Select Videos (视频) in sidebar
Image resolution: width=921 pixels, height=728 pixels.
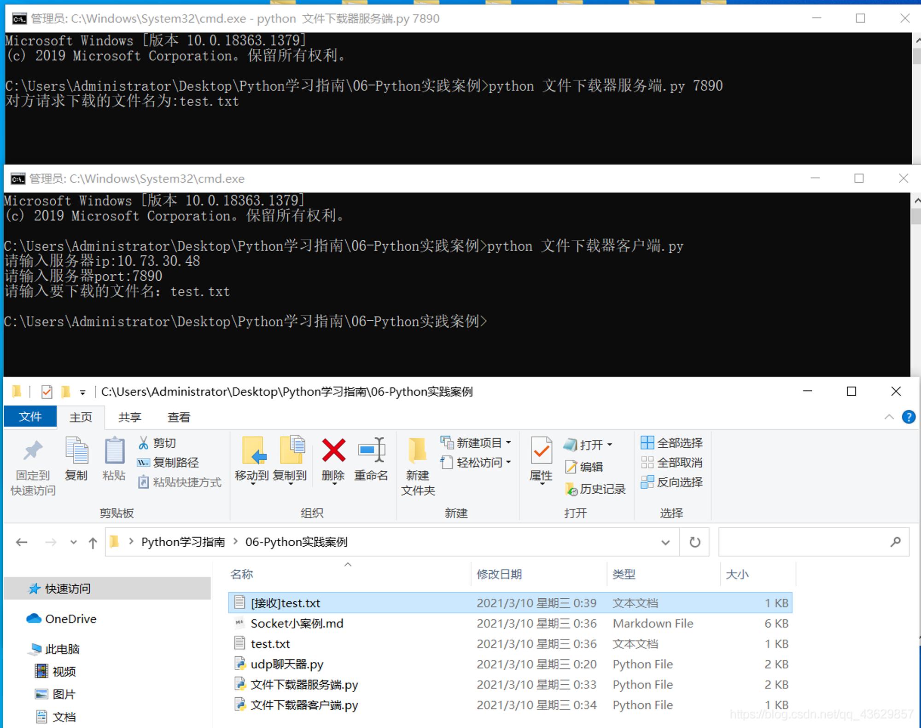tap(55, 671)
